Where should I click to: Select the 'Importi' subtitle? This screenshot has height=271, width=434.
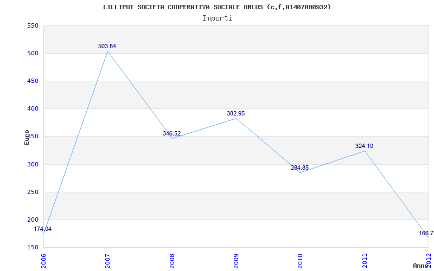coord(217,18)
